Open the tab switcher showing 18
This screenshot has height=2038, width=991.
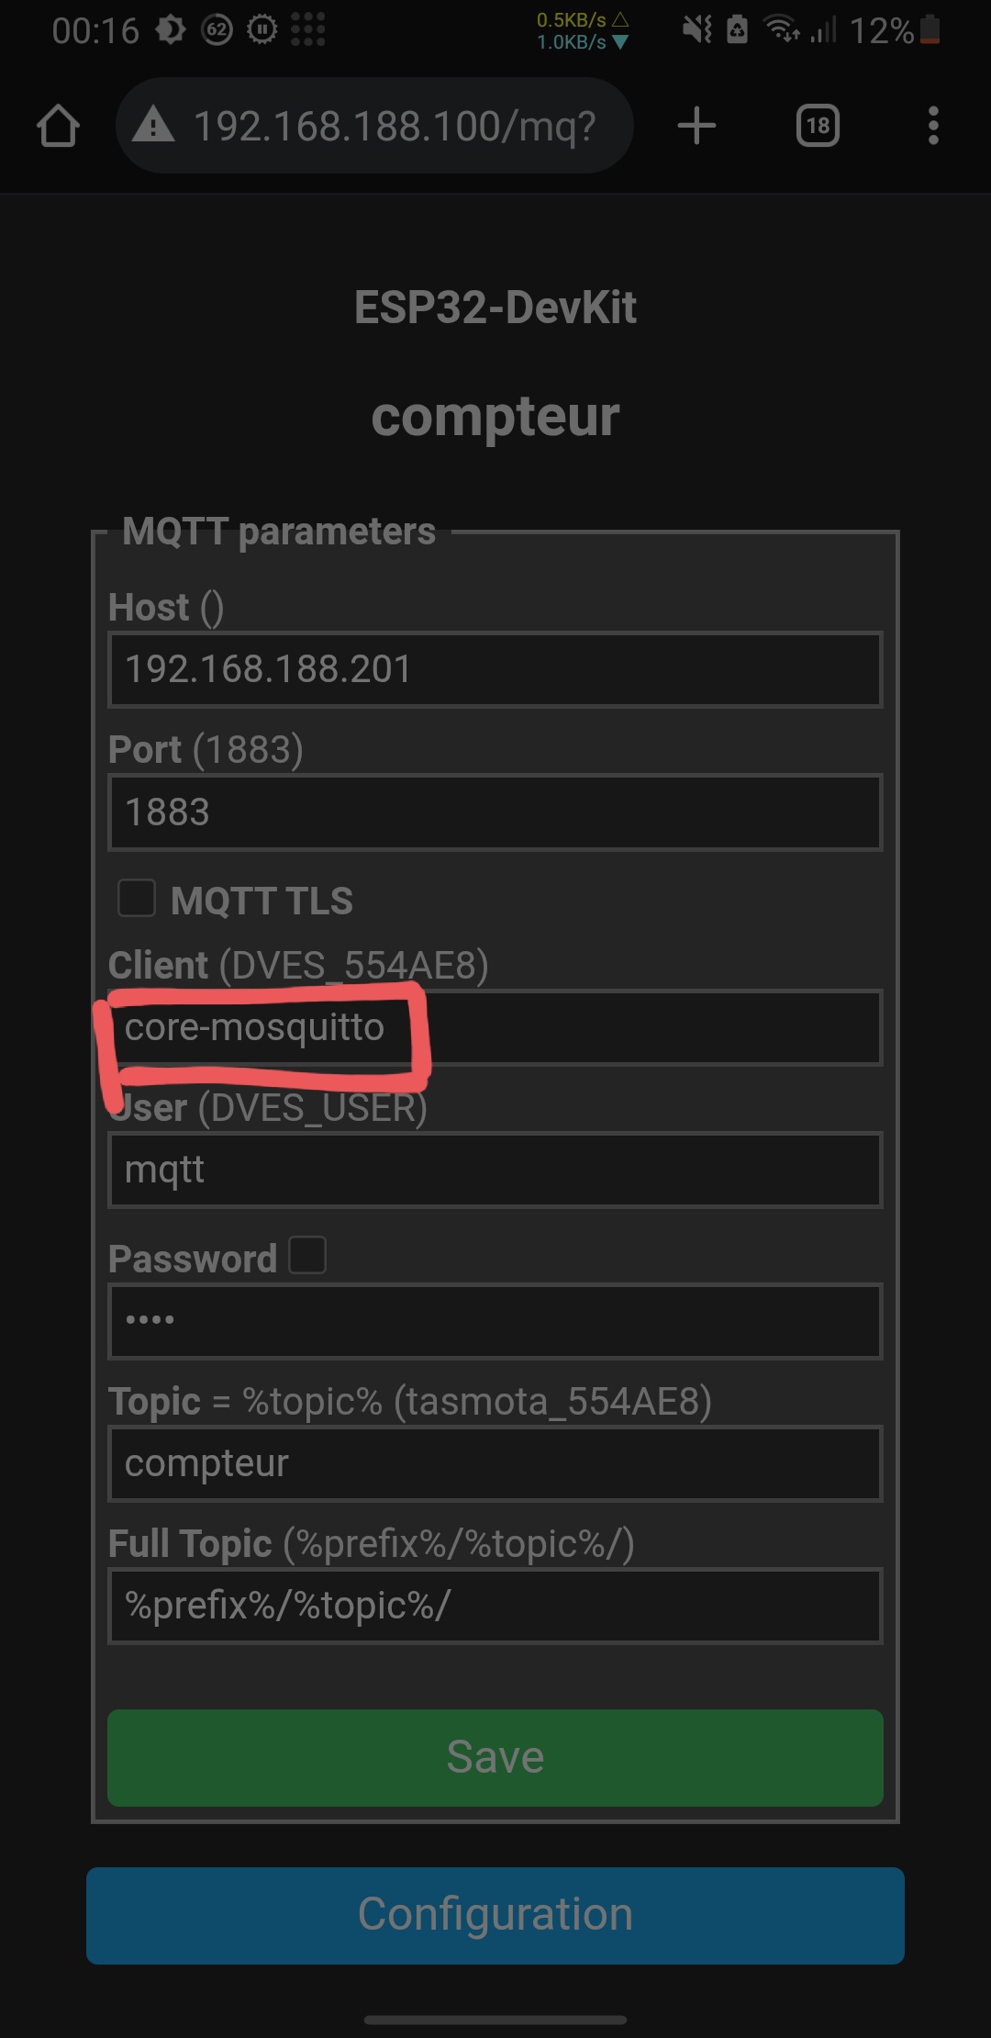[x=818, y=126]
